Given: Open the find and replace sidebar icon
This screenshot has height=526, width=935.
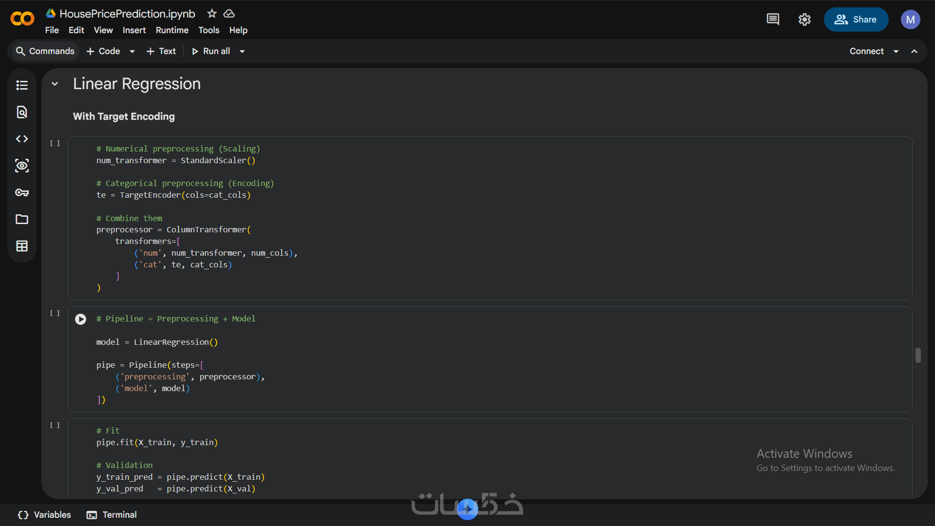Looking at the screenshot, I should point(22,112).
